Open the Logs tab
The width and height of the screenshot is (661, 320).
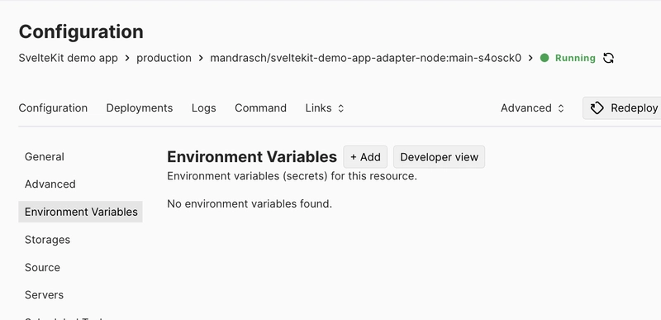point(203,108)
